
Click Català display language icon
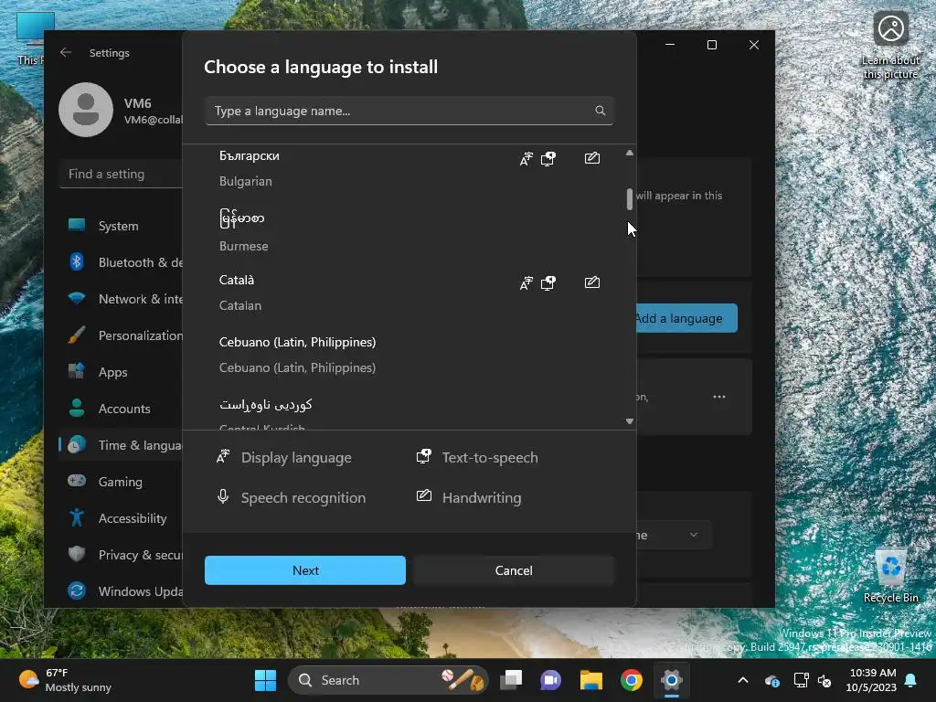coord(526,283)
